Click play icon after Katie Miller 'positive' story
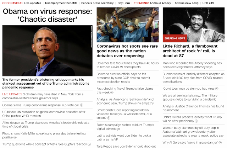This screenshot has height=148, width=227. [x=15, y=137]
